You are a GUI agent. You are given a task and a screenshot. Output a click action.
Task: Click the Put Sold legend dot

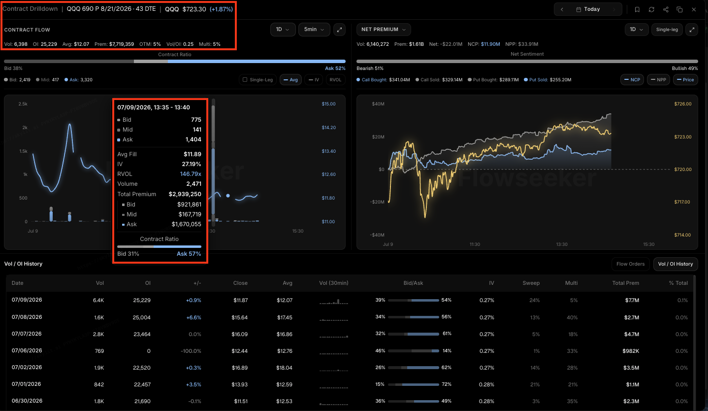pyautogui.click(x=526, y=80)
